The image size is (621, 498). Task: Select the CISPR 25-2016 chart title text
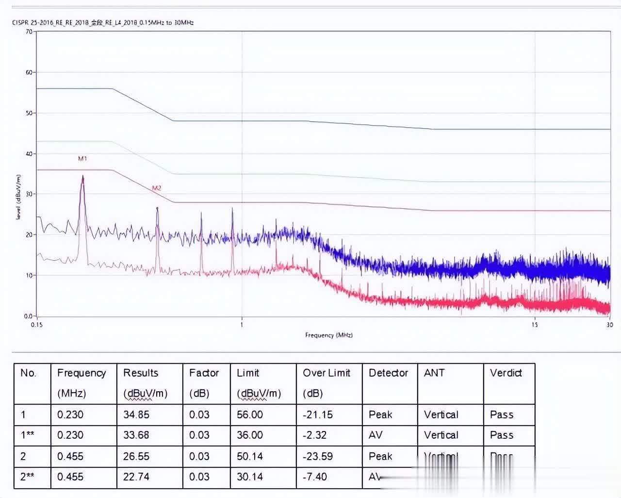click(103, 22)
